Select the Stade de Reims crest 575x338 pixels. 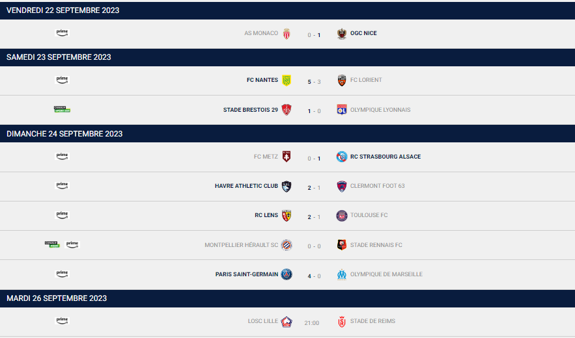coord(342,322)
